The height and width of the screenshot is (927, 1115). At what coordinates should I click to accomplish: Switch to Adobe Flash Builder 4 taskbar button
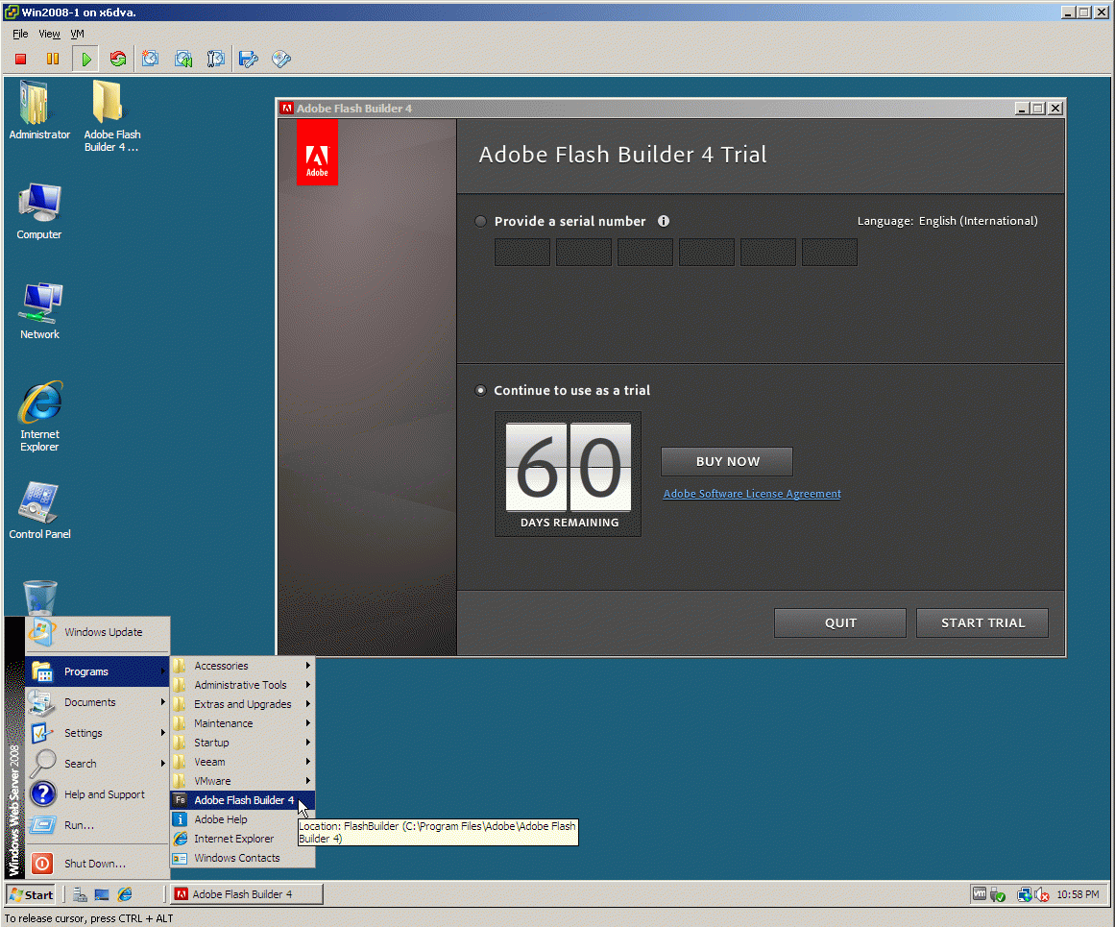(246, 894)
